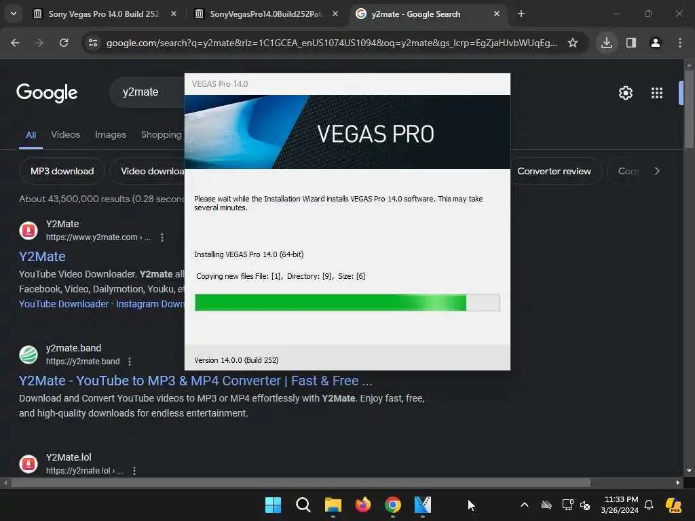Click the Y2Mate red download favicon
The width and height of the screenshot is (695, 521).
(x=29, y=231)
